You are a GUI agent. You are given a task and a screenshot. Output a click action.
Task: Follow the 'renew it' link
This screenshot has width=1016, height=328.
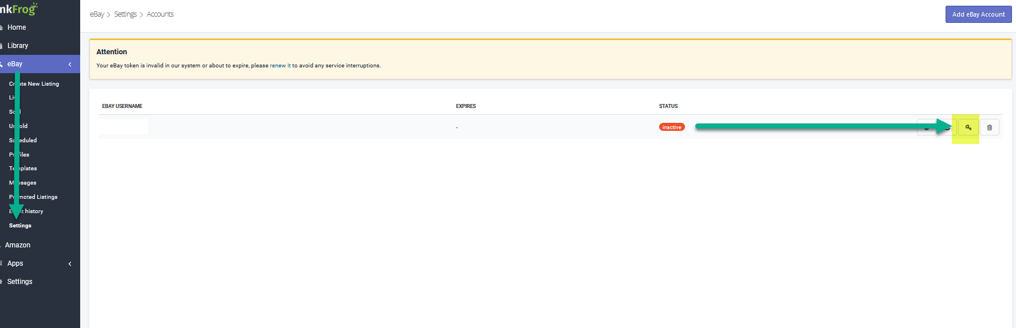pos(280,66)
